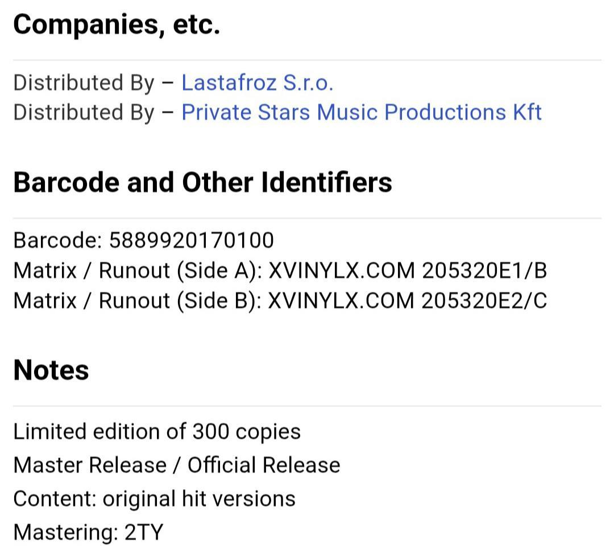Click the Matrix / Runout (Side B) label
Screen dimensions: 614x558
click(x=138, y=301)
